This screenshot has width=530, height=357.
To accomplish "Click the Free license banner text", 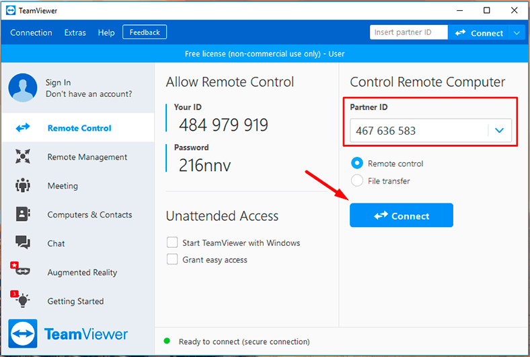I will click(264, 54).
